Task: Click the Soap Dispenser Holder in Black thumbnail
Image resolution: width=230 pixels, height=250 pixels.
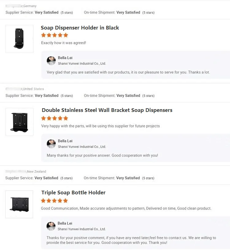Action: [x=19, y=39]
